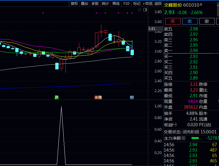Click the red 买 buy button
Screen dimensions: 219x166
[x=173, y=21]
